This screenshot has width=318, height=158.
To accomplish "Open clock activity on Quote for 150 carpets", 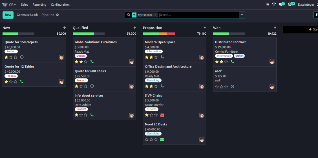I will (x=22, y=57).
